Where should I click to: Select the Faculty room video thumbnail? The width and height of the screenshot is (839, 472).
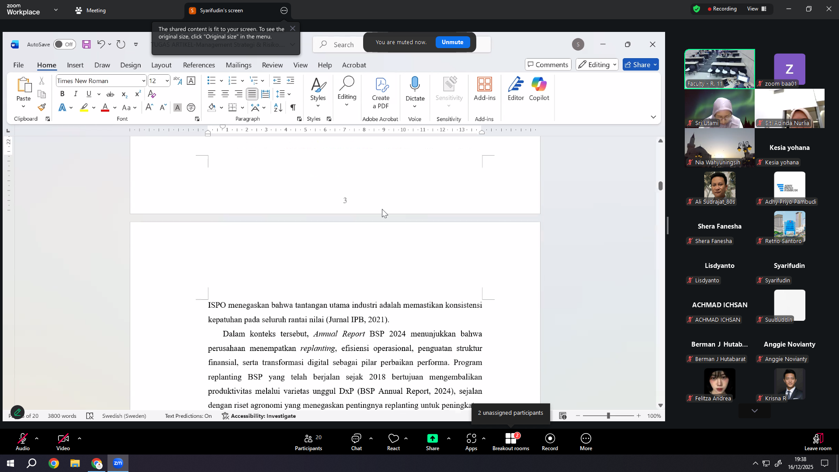[x=720, y=69]
